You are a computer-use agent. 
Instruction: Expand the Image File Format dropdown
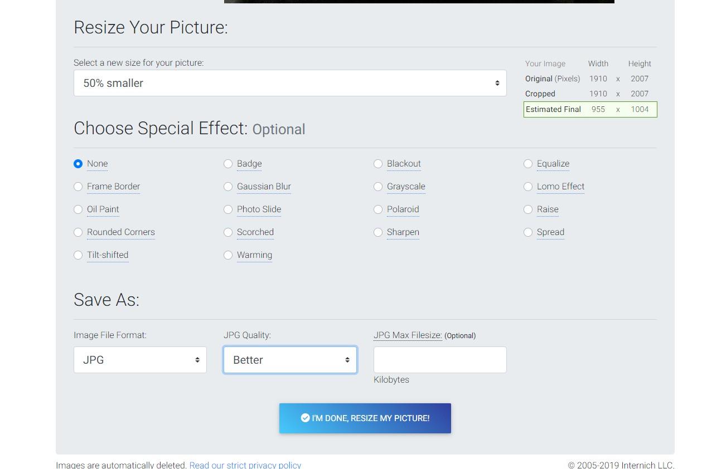140,360
